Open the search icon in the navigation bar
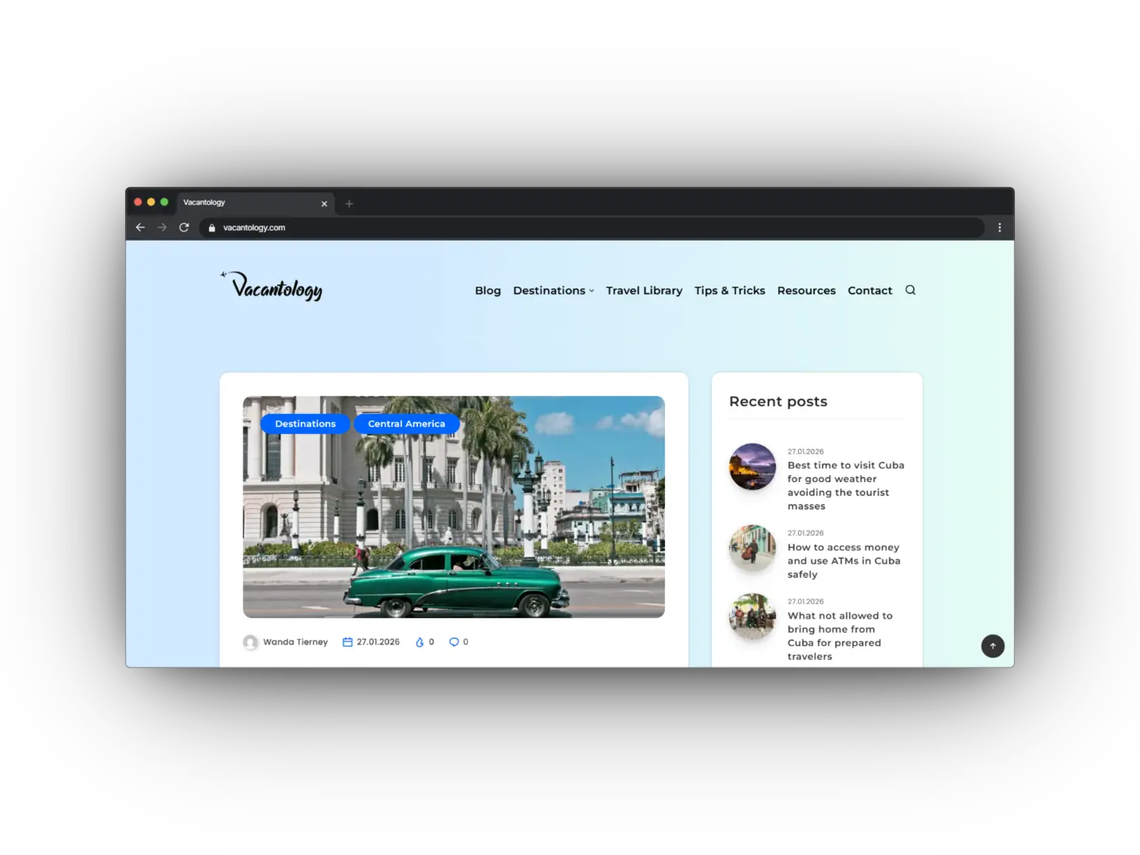 pyautogui.click(x=910, y=290)
